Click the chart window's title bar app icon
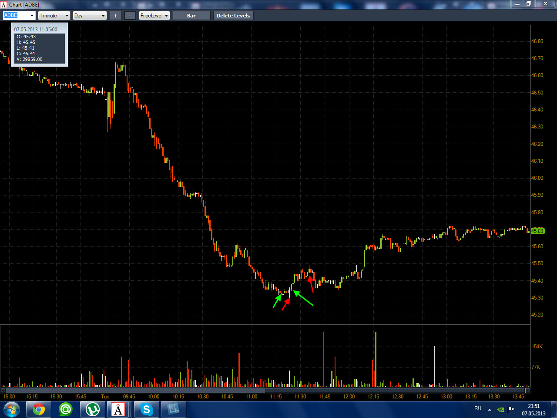The image size is (557, 418). 3,5
